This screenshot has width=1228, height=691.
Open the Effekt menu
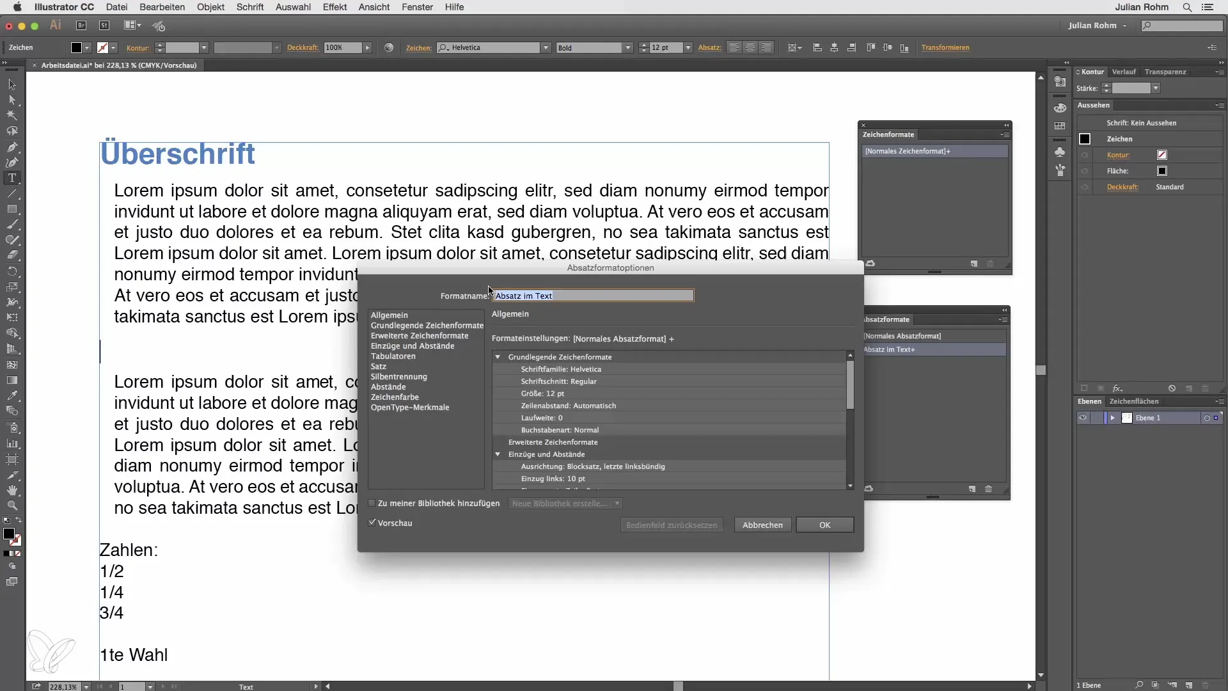pyautogui.click(x=335, y=7)
